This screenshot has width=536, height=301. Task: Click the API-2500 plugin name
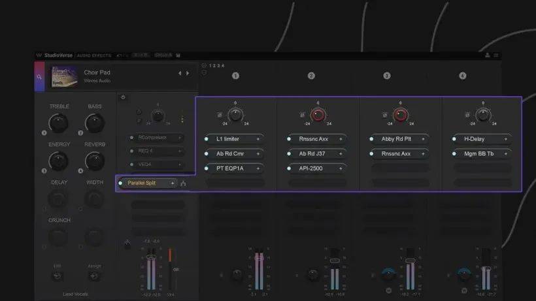[310, 168]
